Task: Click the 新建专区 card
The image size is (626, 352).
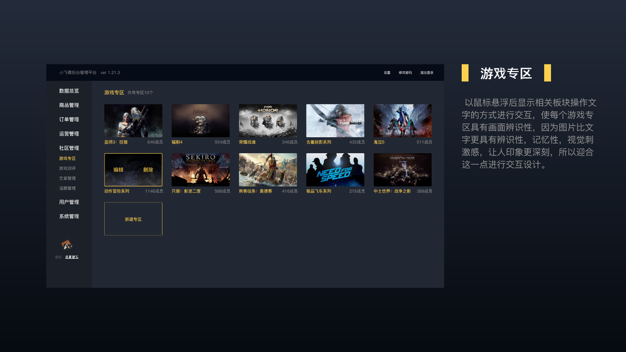Action: click(x=133, y=219)
